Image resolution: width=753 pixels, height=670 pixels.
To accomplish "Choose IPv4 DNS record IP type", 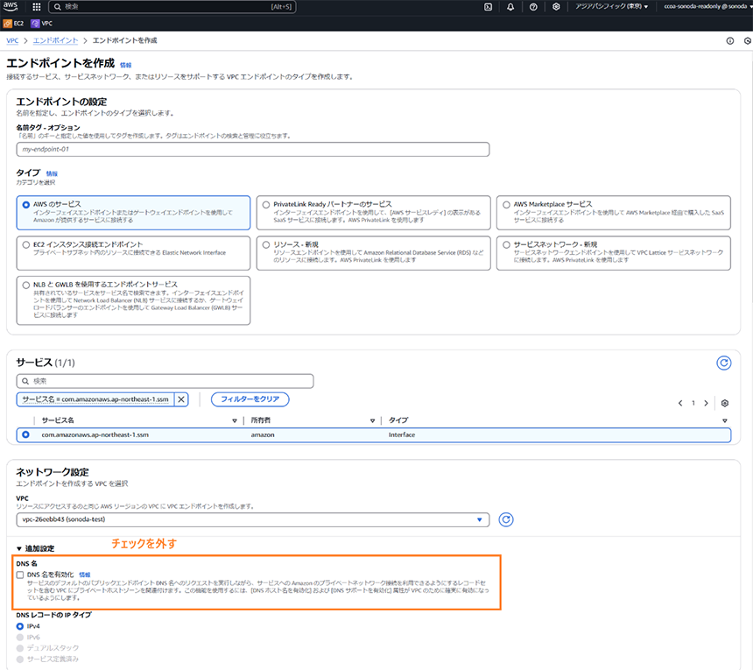I will (20, 626).
